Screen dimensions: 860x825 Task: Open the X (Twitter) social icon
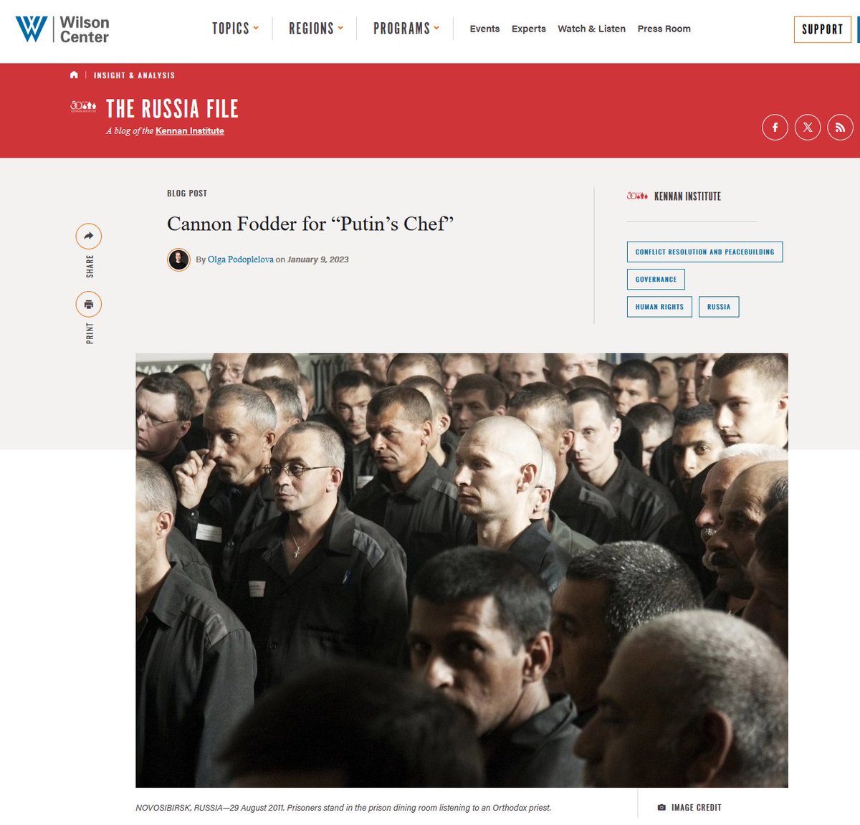point(808,128)
